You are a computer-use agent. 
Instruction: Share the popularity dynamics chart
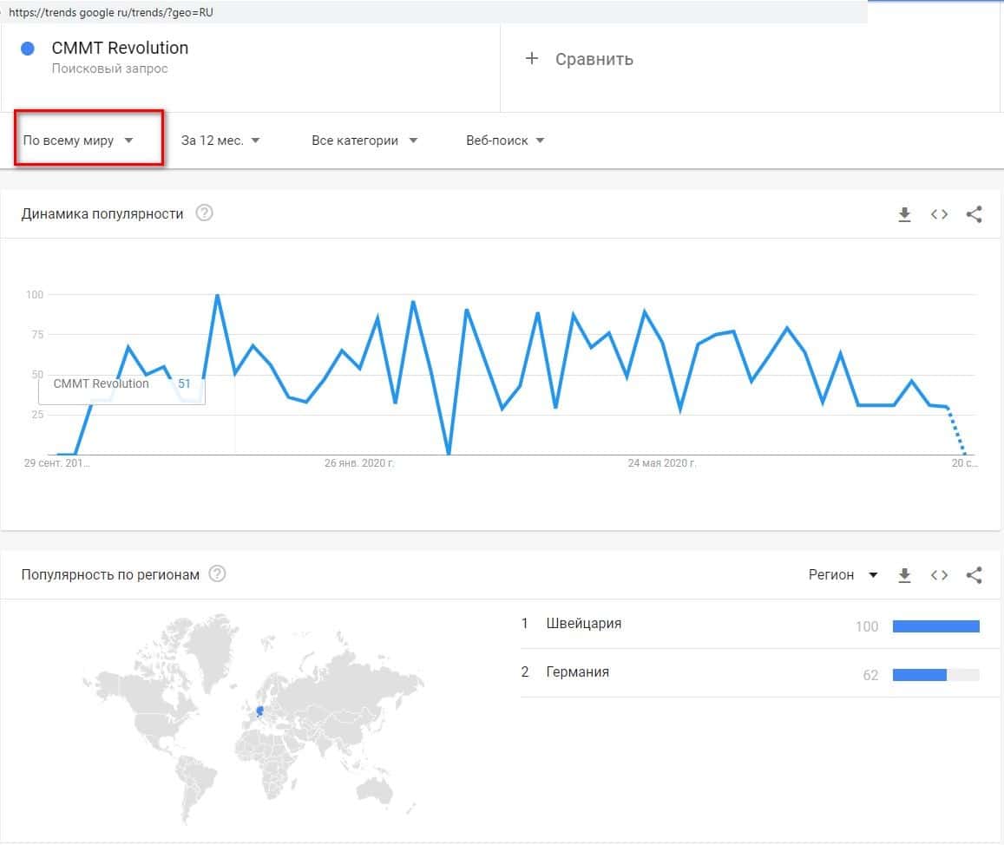click(x=974, y=214)
